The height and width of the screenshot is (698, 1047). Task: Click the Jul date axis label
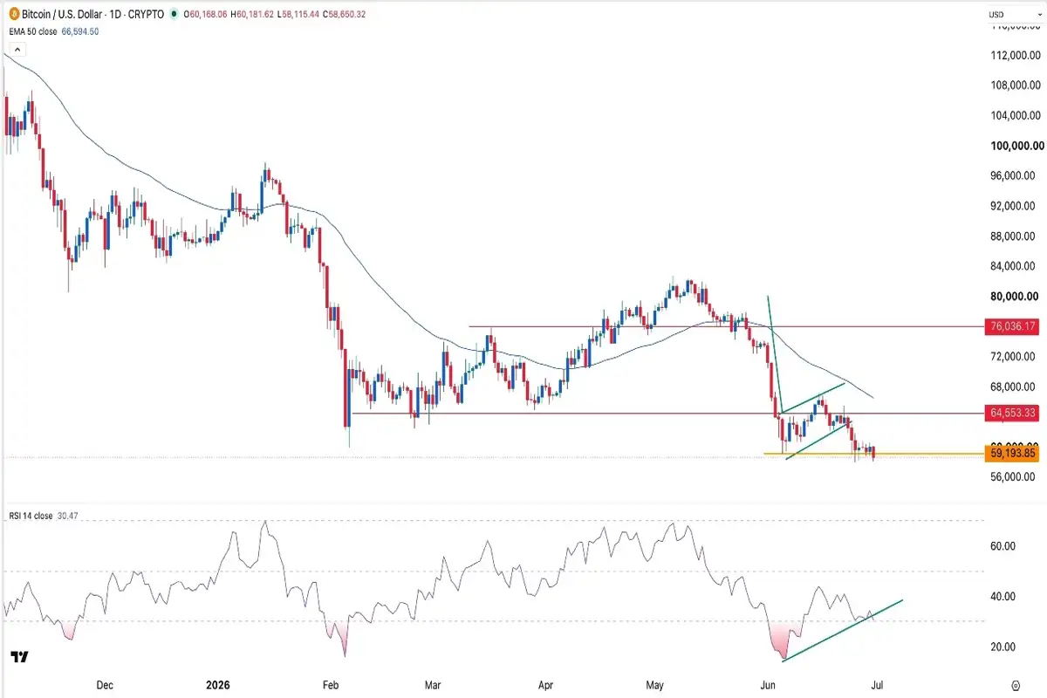[879, 685]
